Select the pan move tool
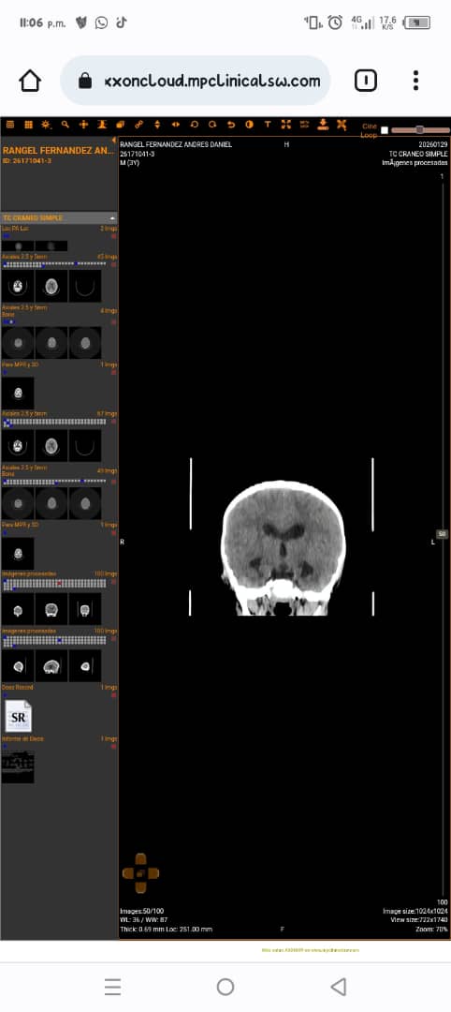The image size is (451, 1012). 83,125
